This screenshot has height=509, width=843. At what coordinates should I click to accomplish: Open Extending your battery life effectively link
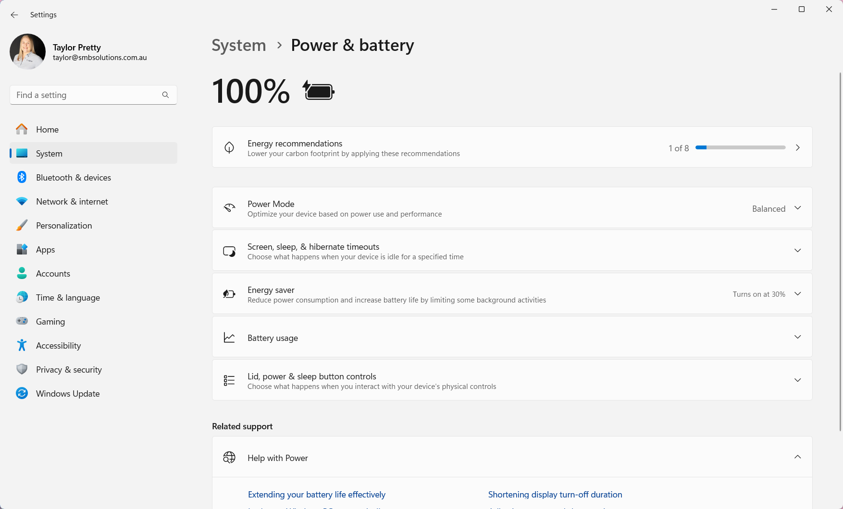coord(317,495)
